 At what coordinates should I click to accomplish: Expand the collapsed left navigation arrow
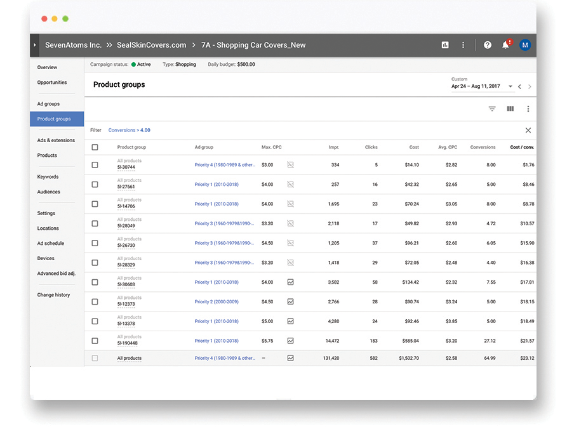34,45
